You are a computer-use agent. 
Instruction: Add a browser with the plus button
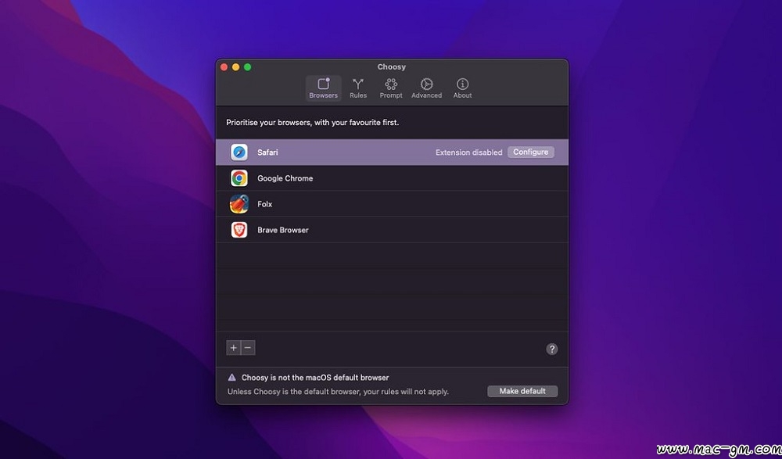[x=233, y=348]
